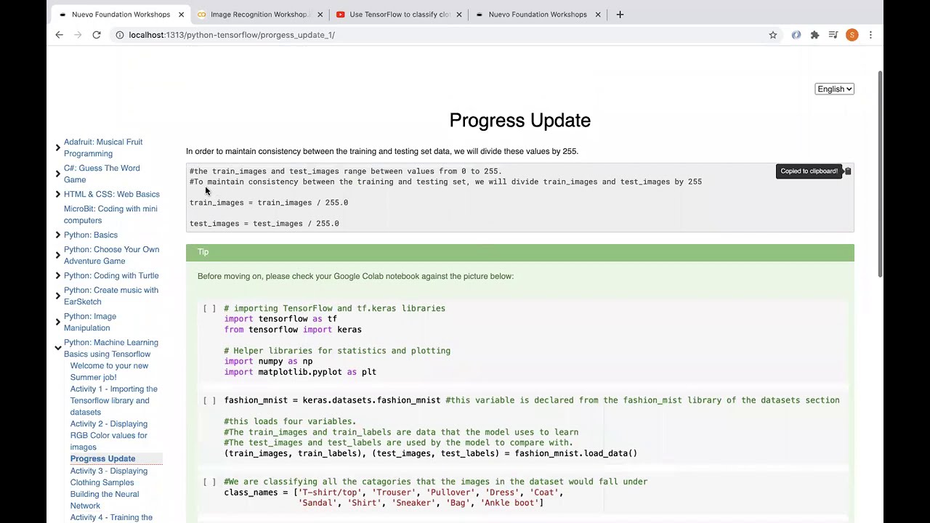The width and height of the screenshot is (930, 523).
Task: Open the orange profile avatar
Action: [852, 35]
